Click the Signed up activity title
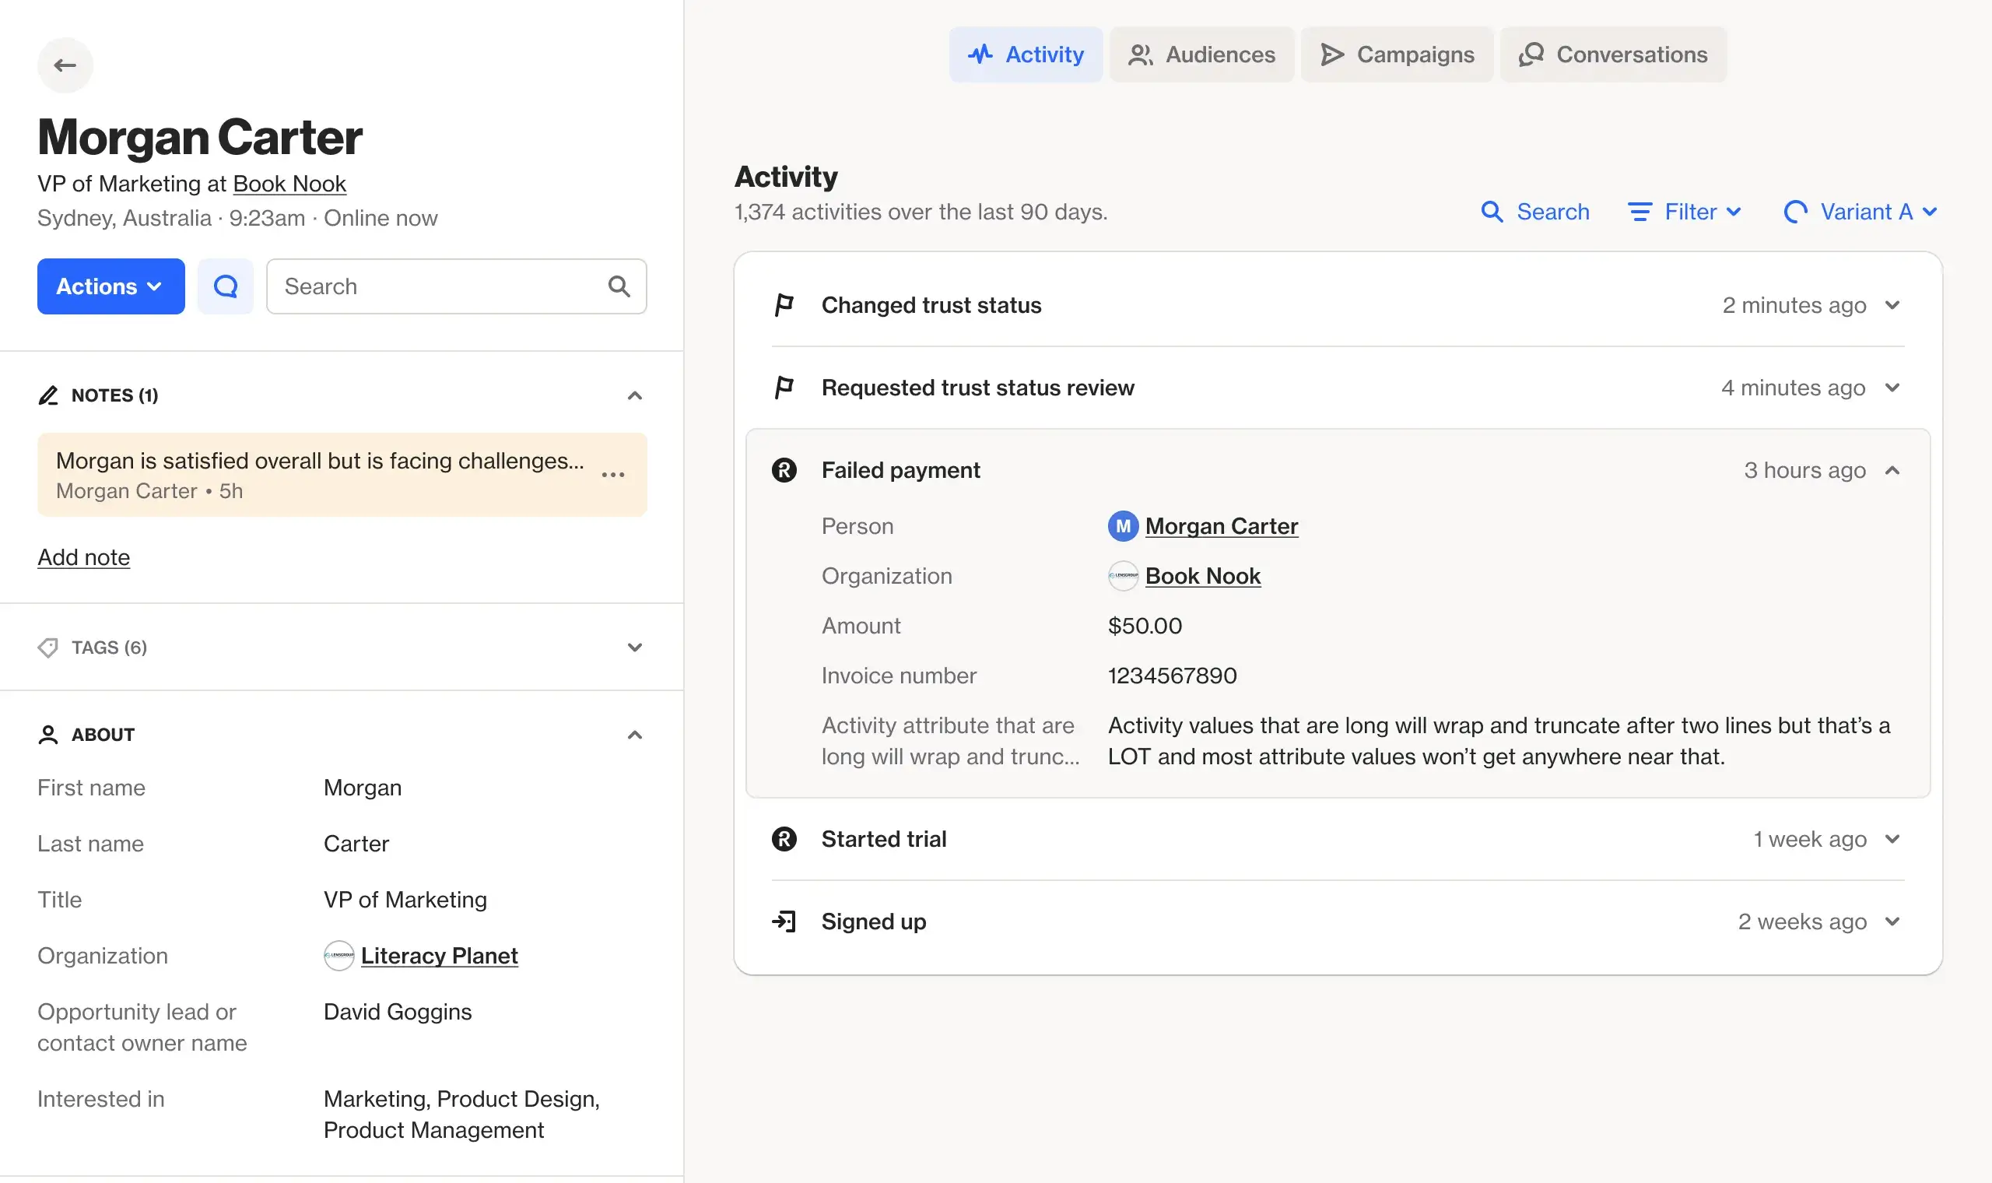 click(873, 921)
